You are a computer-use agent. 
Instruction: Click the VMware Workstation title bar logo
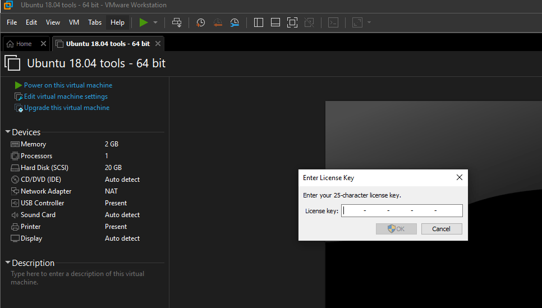point(8,5)
